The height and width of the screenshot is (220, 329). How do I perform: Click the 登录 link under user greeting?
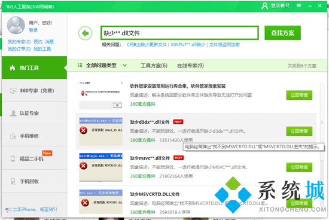pyautogui.click(x=33, y=30)
